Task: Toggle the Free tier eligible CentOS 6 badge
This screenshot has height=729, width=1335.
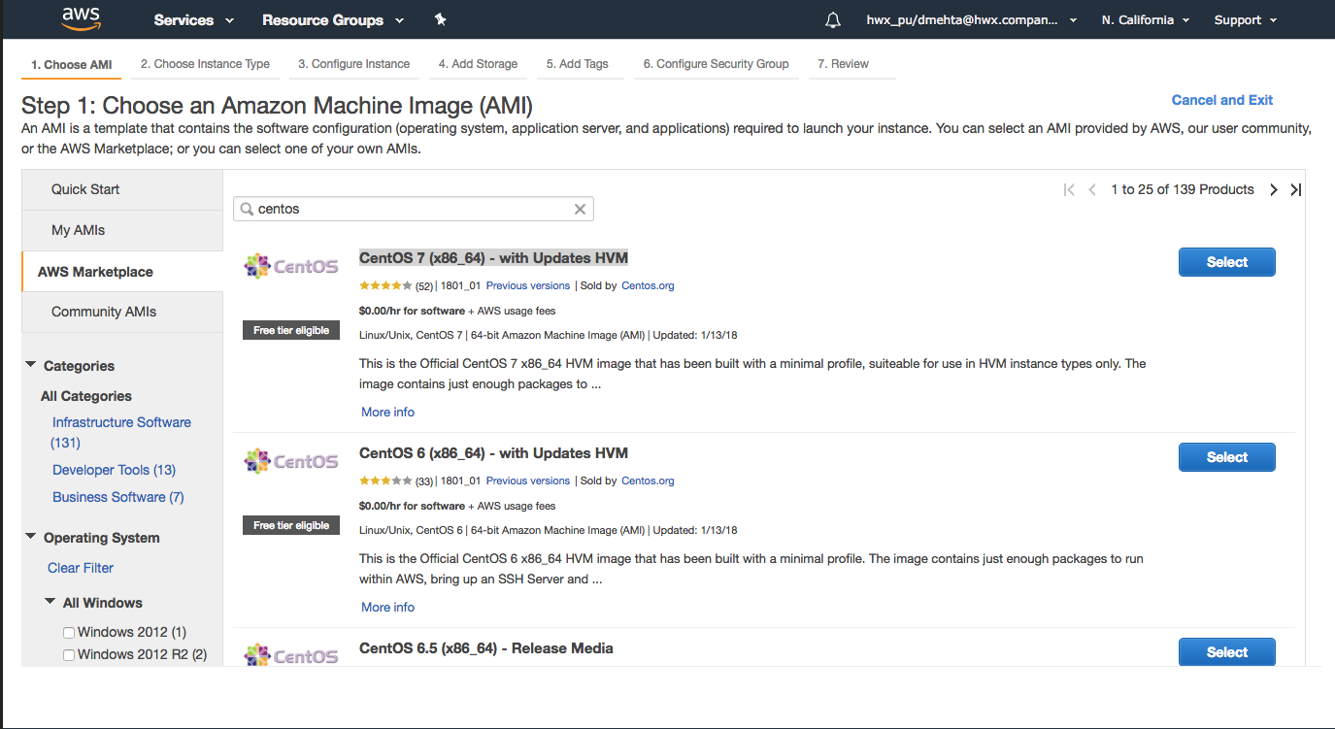Action: click(x=290, y=525)
